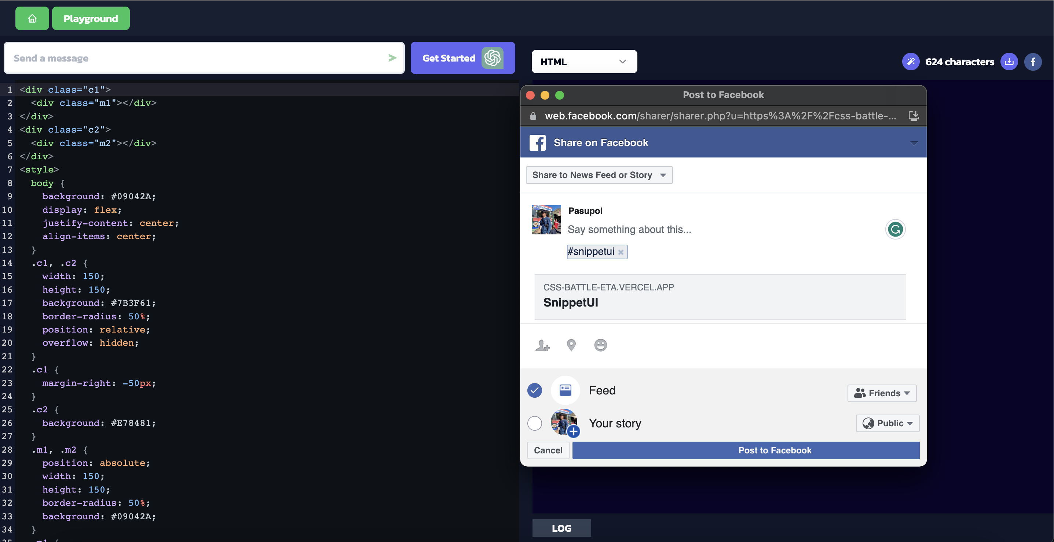The image size is (1054, 542).
Task: Click the download/export icon near character count
Action: 1009,62
